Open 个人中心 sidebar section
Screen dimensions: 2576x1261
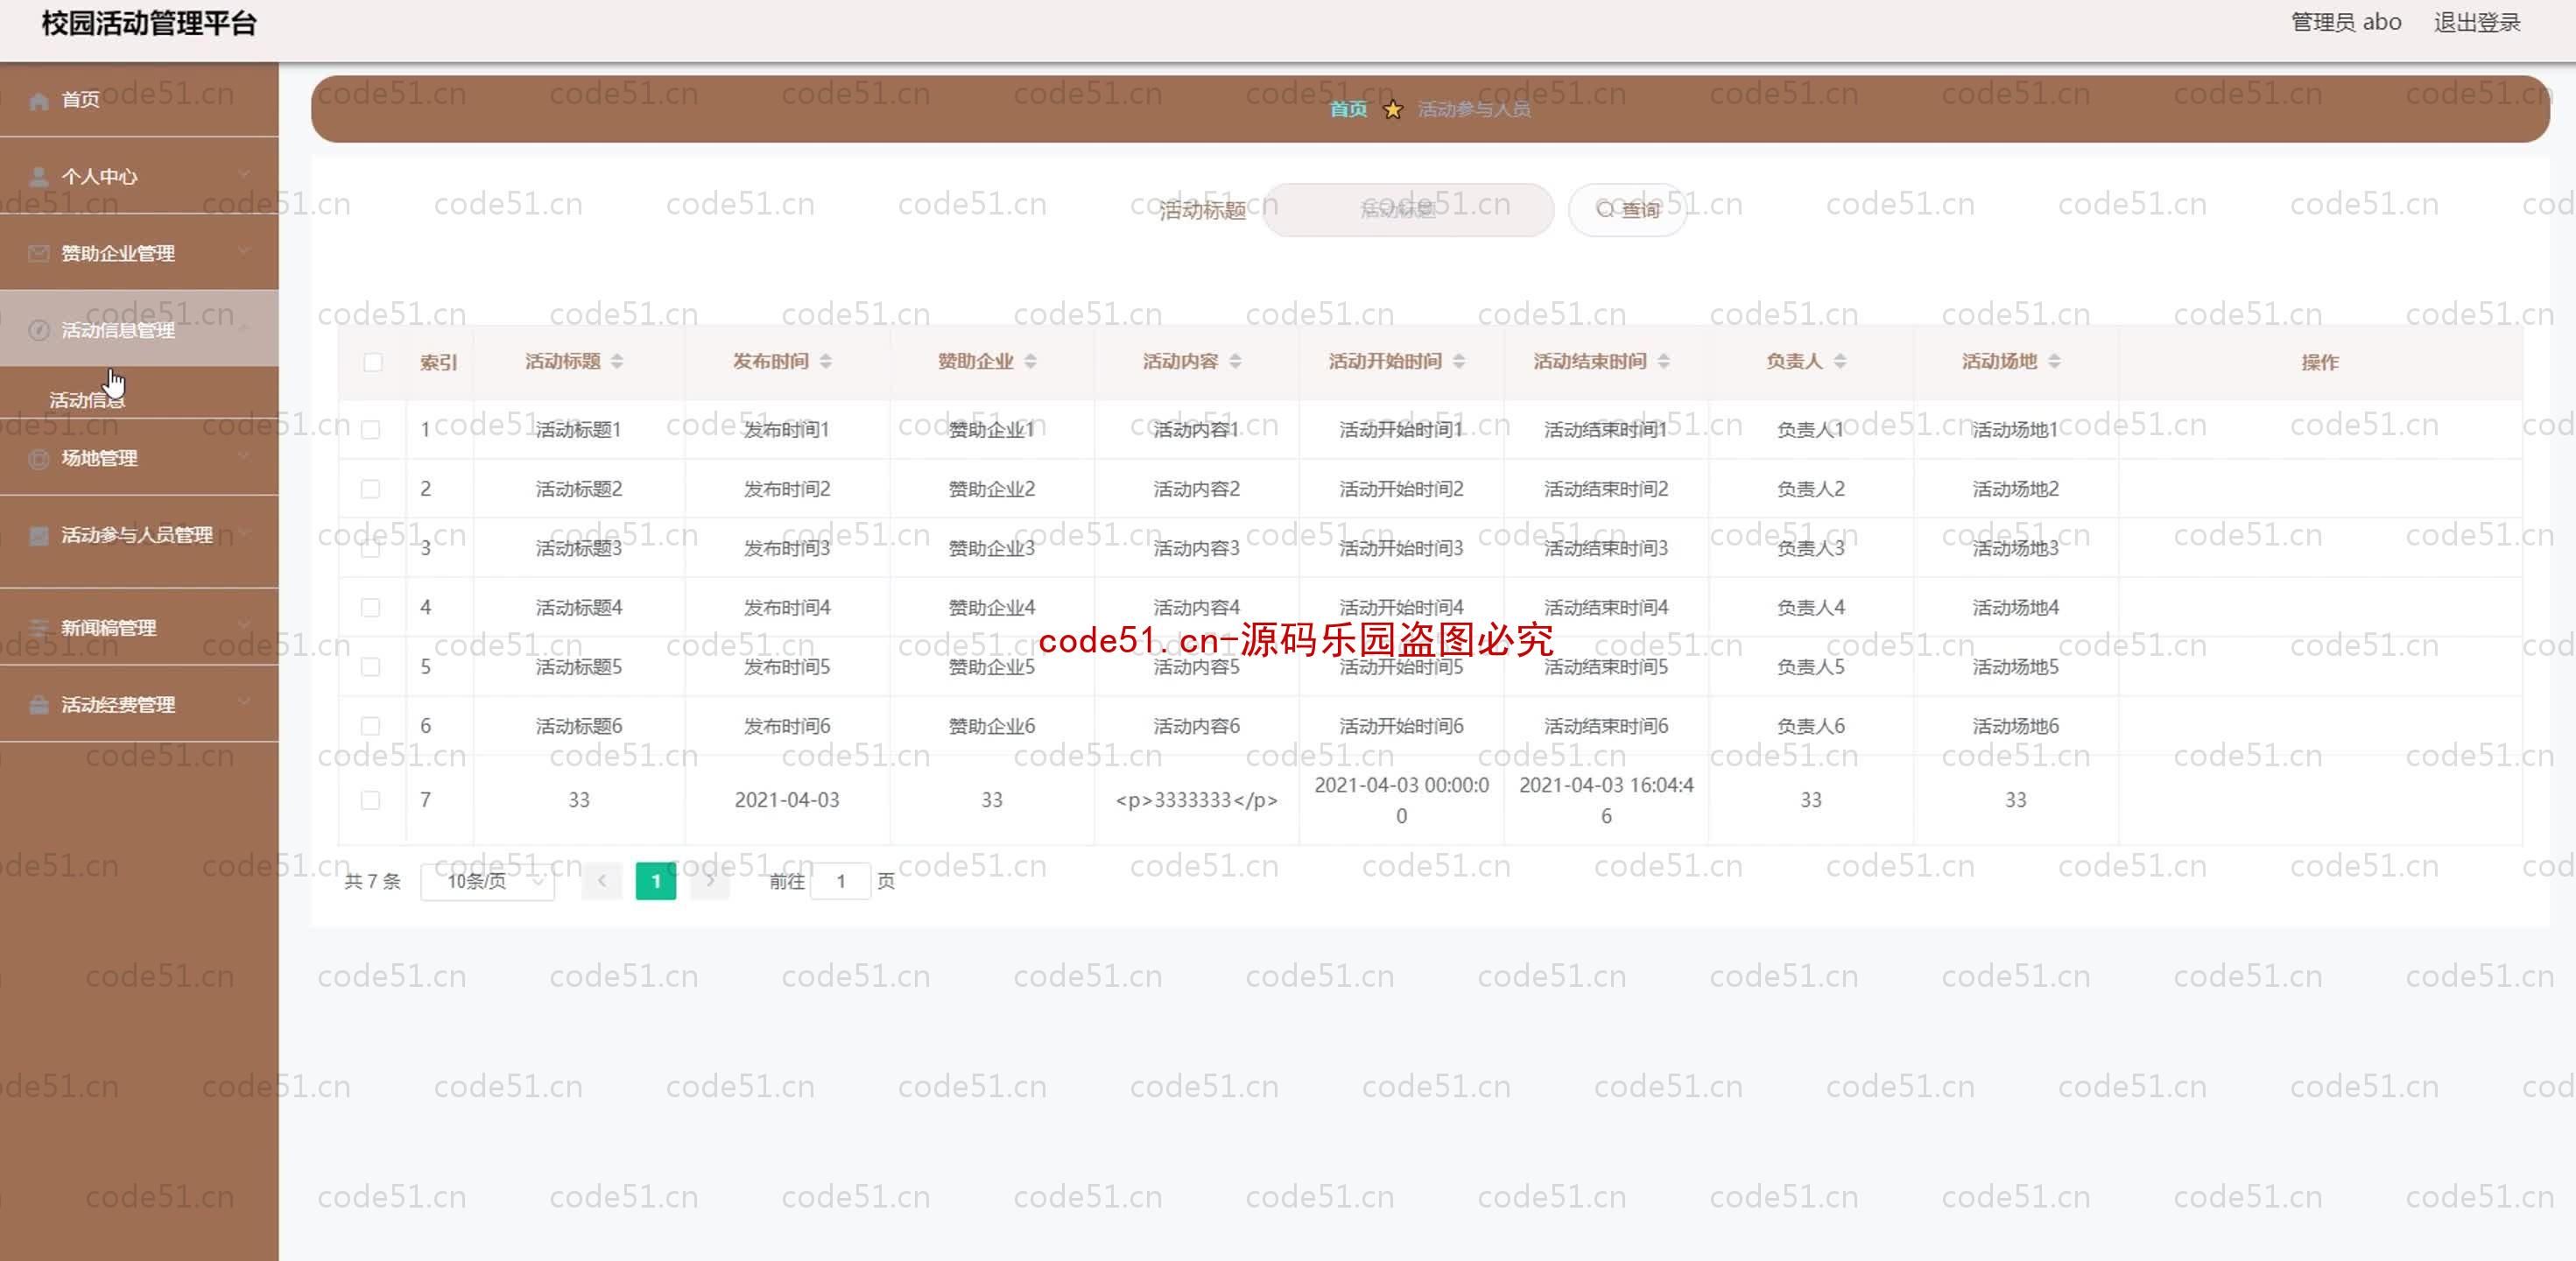click(x=139, y=176)
